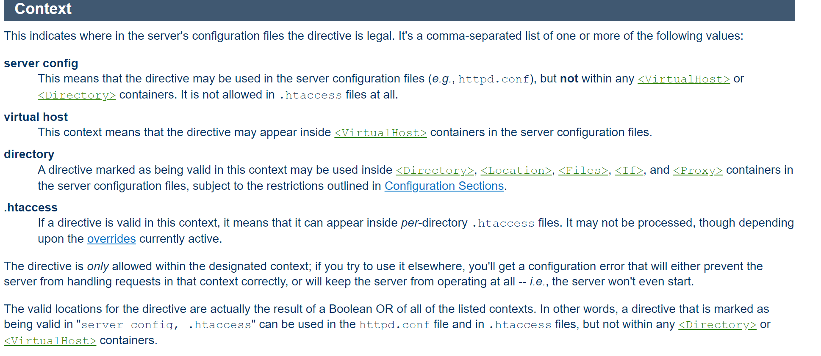
Task: Go to Configuration Sections link
Action: [444, 186]
